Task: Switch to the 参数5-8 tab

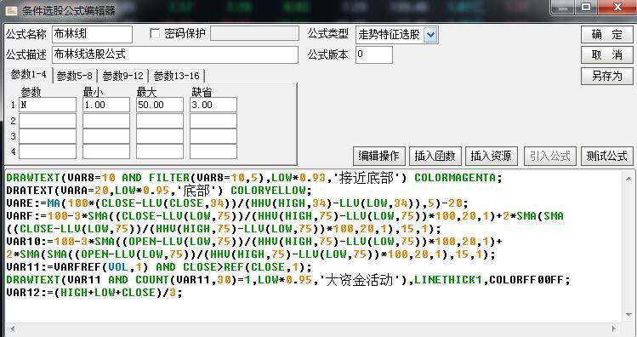Action: pos(75,76)
